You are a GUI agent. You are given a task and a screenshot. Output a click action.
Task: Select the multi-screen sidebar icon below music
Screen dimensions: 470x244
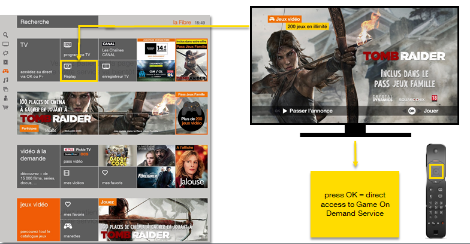pyautogui.click(x=5, y=89)
